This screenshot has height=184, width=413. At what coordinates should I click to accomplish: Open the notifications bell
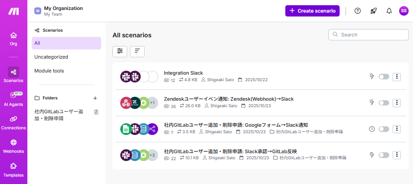point(389,11)
